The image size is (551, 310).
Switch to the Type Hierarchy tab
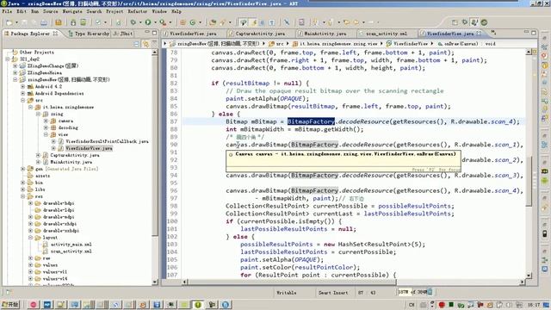pyautogui.click(x=89, y=34)
